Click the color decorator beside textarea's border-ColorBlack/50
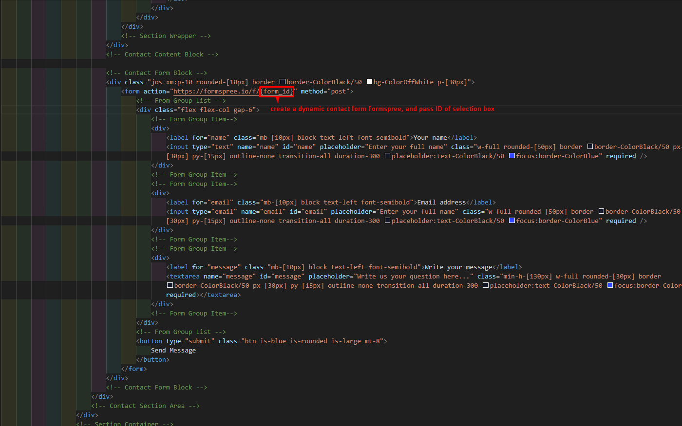Image resolution: width=682 pixels, height=426 pixels. tap(170, 285)
